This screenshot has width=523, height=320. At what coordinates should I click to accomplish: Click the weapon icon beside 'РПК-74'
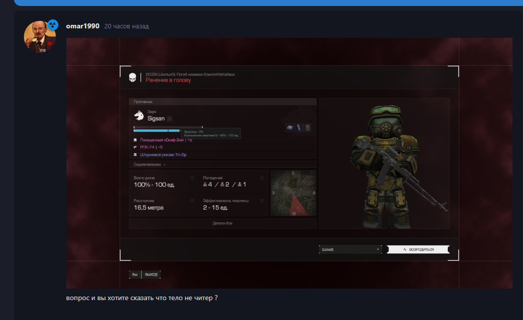click(135, 147)
